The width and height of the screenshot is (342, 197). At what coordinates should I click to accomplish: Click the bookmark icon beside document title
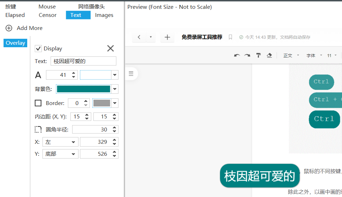[230, 37]
